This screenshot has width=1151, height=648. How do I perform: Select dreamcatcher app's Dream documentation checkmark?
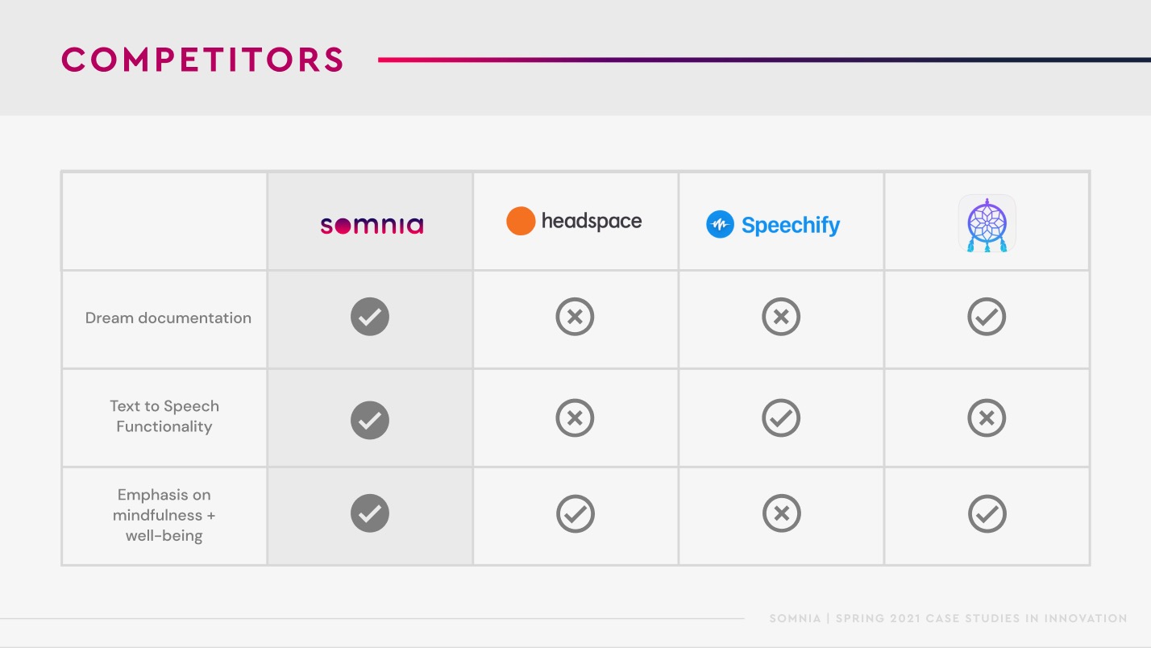pyautogui.click(x=987, y=317)
